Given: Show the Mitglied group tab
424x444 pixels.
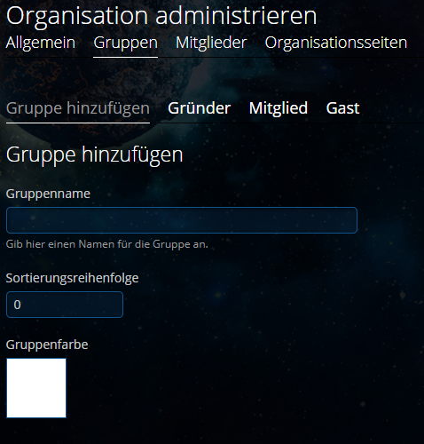Looking at the screenshot, I should pos(279,107).
